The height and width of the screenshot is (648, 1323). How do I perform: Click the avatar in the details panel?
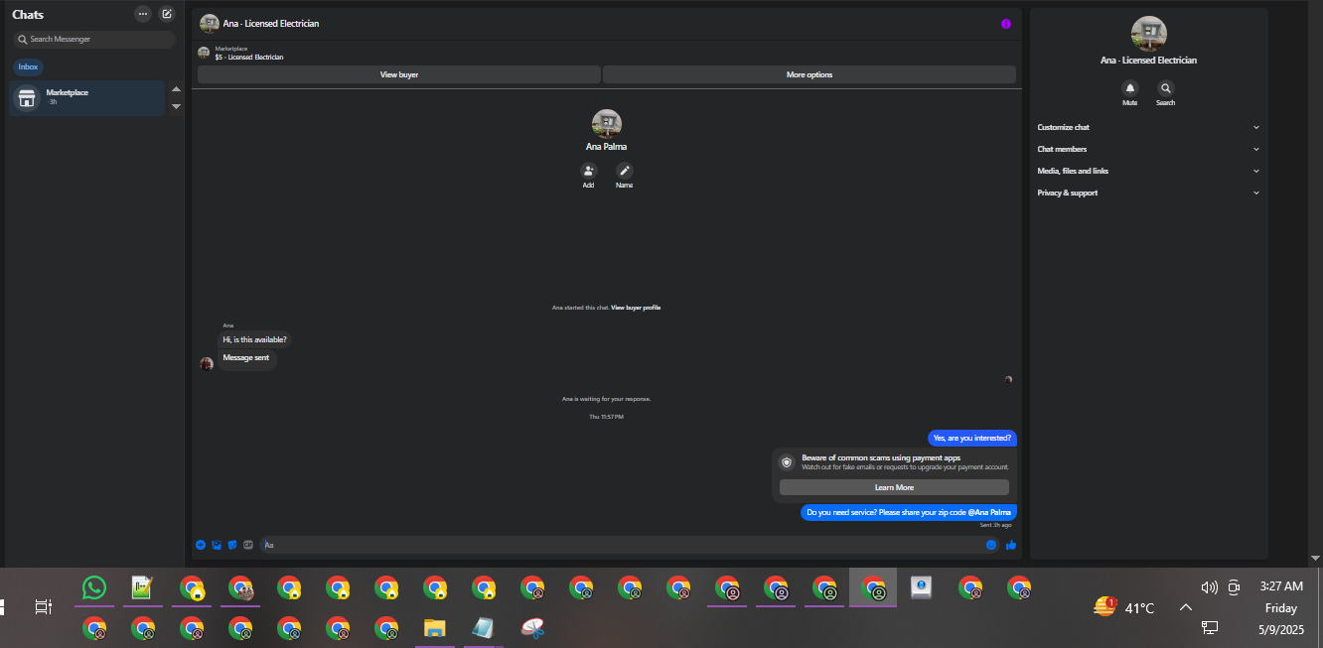[1148, 33]
